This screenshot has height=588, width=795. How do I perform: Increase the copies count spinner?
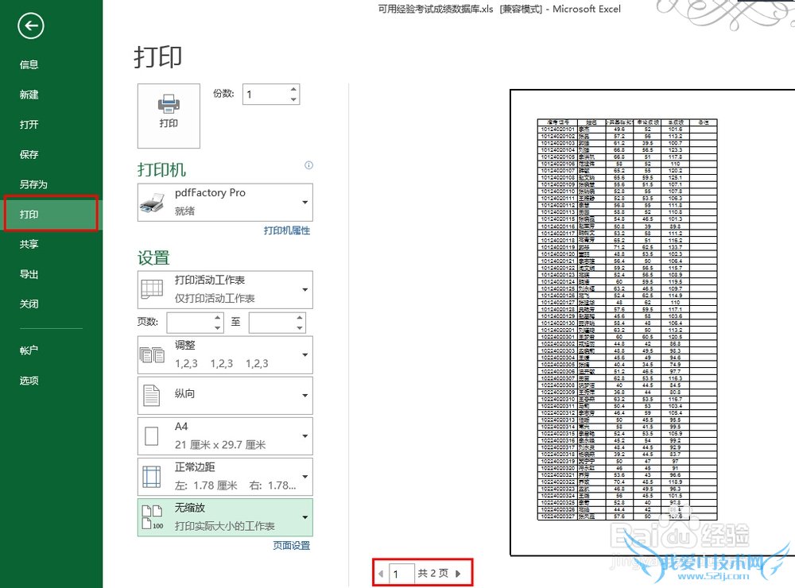[x=293, y=89]
